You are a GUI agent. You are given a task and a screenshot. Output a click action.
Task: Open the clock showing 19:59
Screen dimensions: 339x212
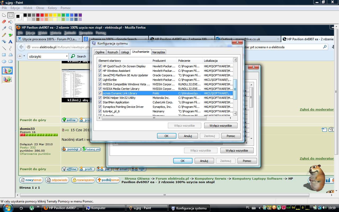pyautogui.click(x=332, y=208)
